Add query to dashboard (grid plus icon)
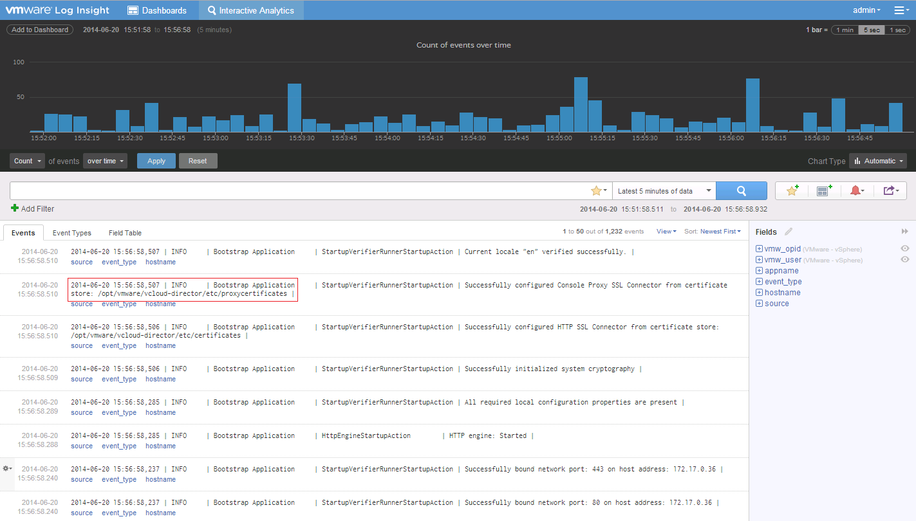The height and width of the screenshot is (521, 916). [825, 191]
